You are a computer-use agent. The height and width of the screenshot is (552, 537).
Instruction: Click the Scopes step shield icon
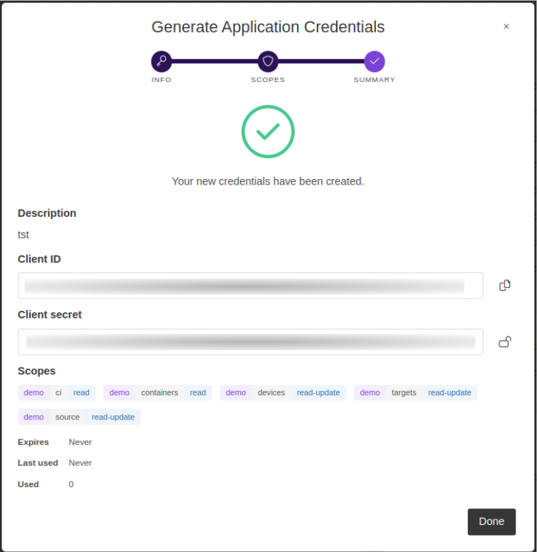coord(268,61)
